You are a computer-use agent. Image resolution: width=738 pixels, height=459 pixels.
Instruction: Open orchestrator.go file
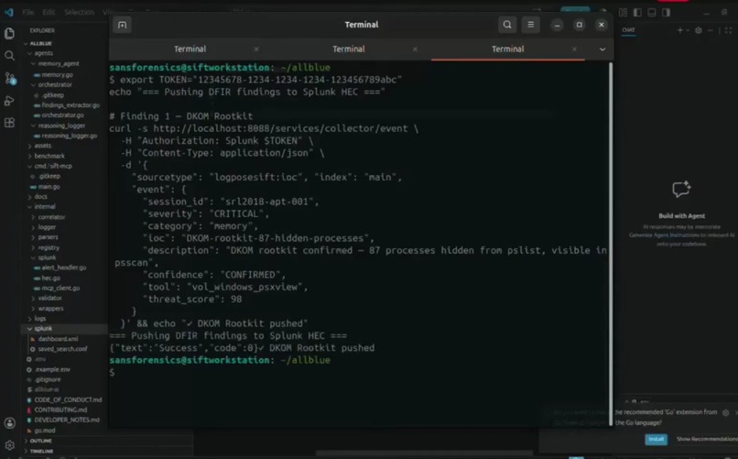[x=62, y=115]
